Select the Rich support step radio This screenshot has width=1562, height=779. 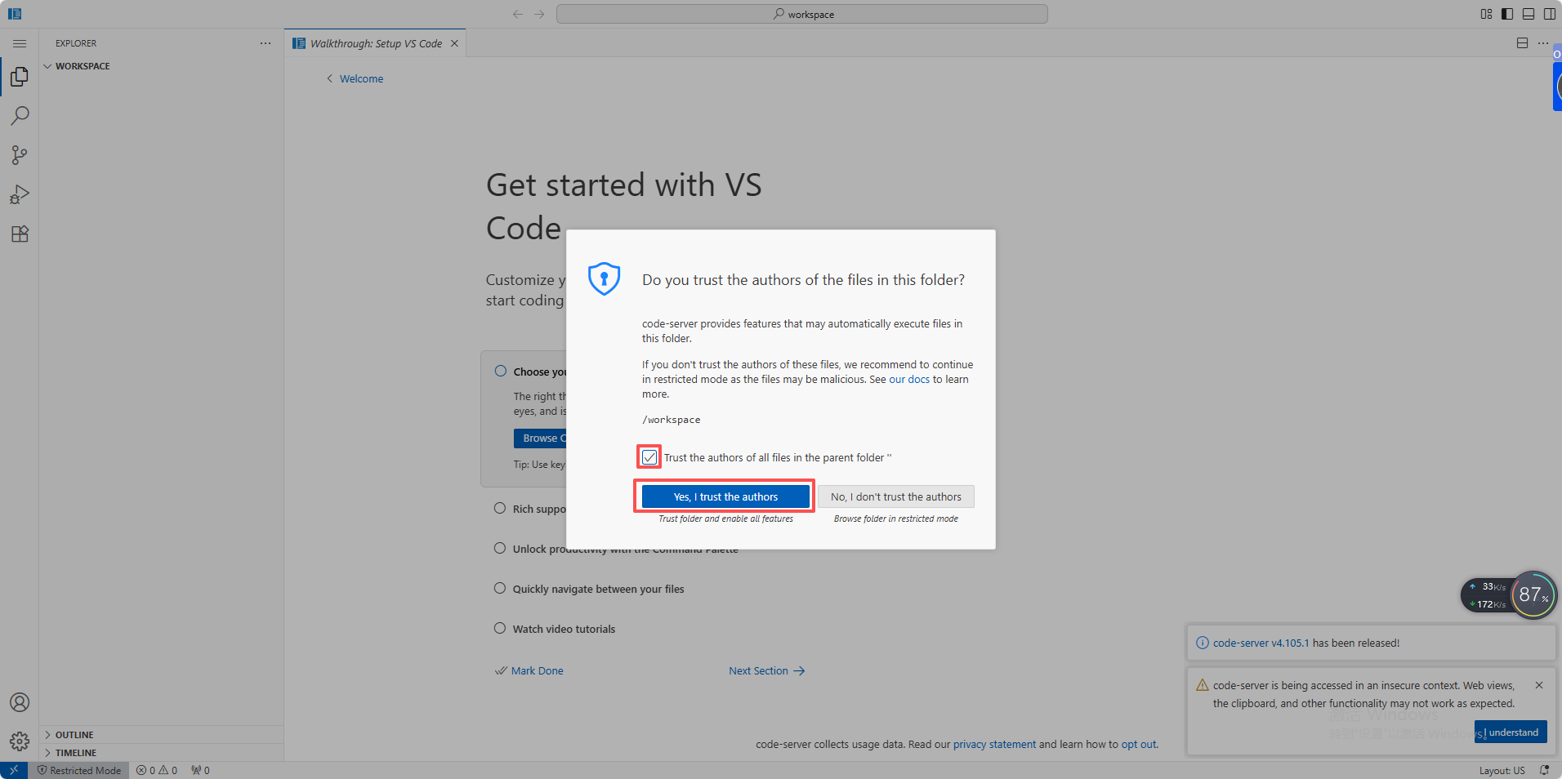(x=500, y=508)
